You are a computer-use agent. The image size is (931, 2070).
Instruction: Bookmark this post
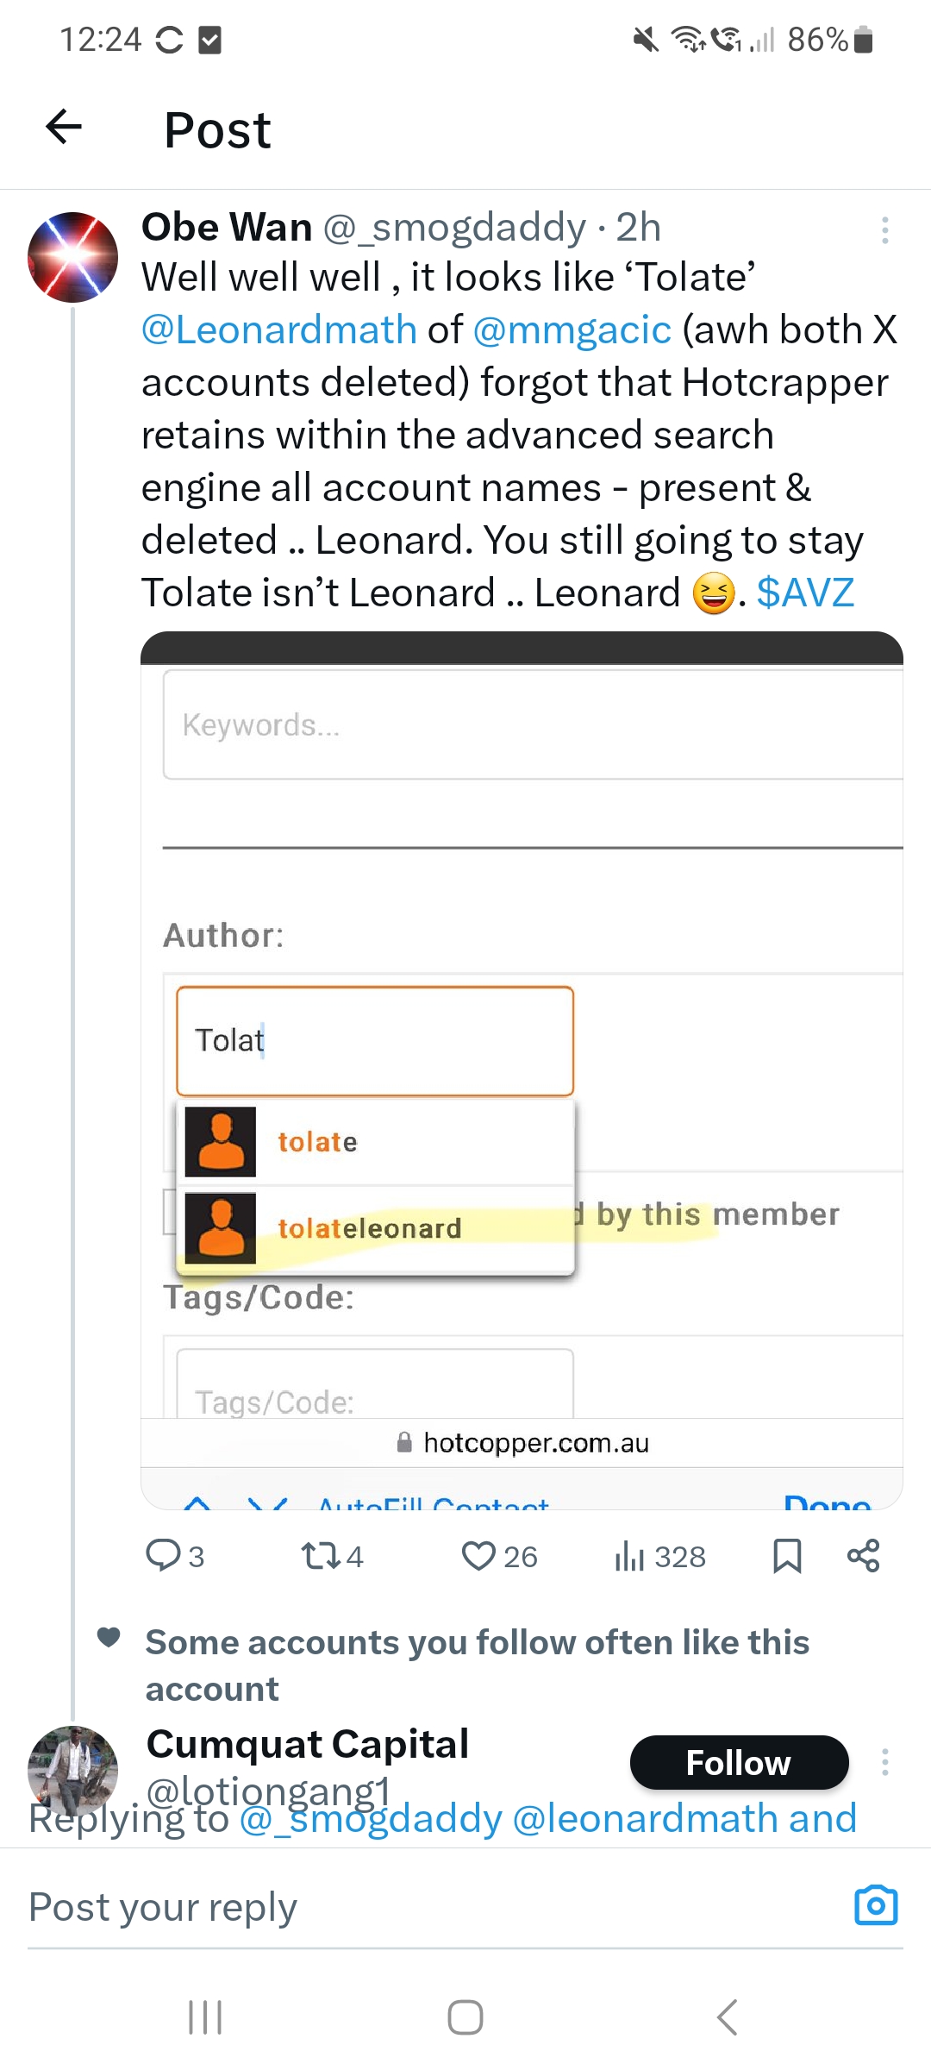pyautogui.click(x=787, y=1556)
